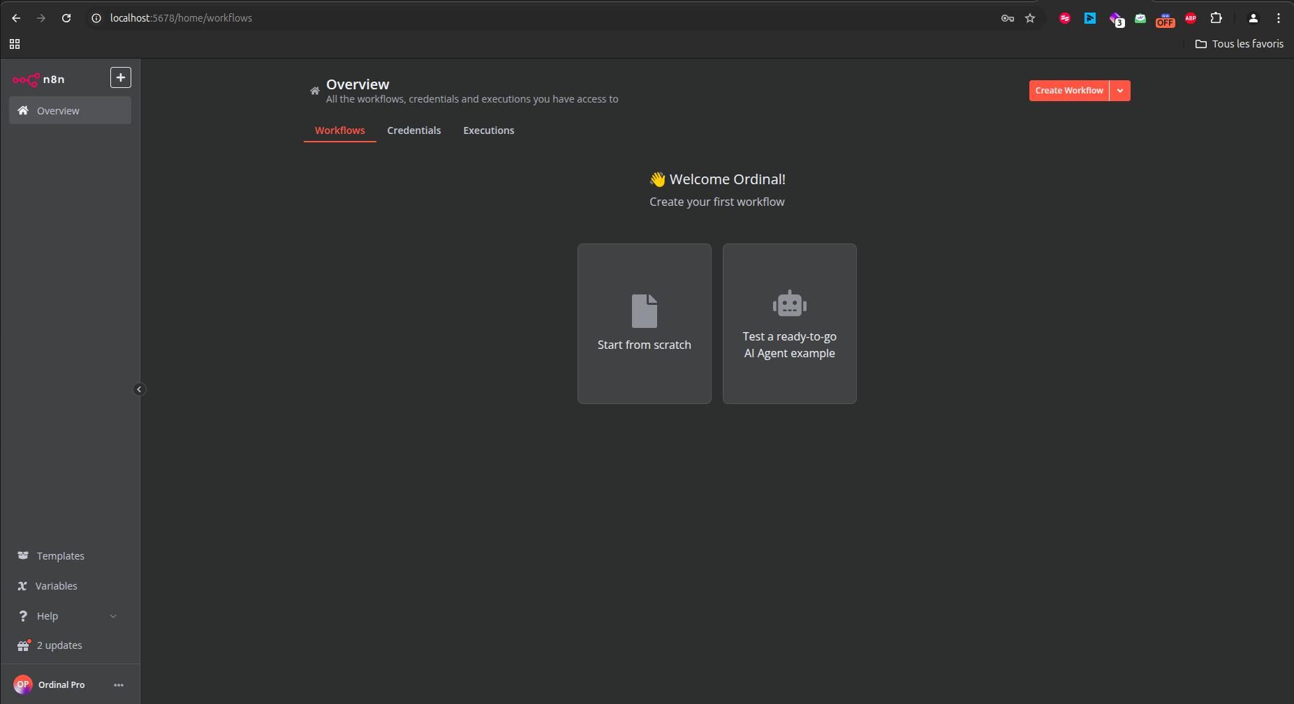This screenshot has height=704, width=1294.
Task: Open the Ordinal Pro user avatar
Action: 23,684
